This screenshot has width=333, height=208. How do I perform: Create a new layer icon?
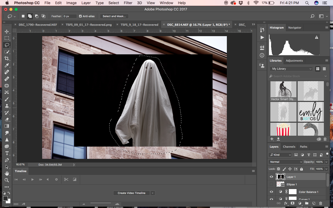tap(314, 203)
